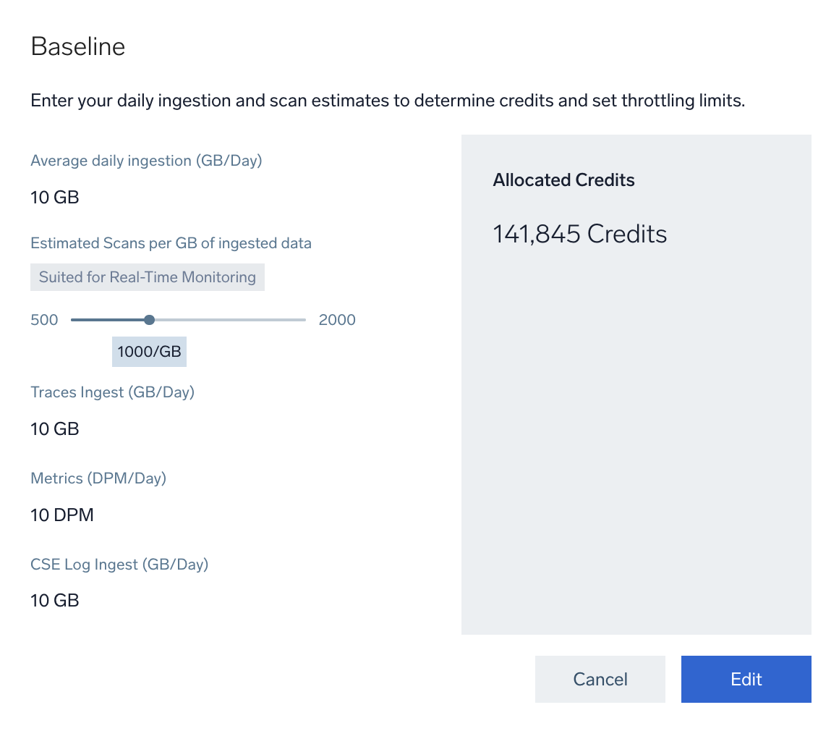Viewport: 839px width, 731px height.
Task: Click the Estimated Scans per GB label
Action: (x=171, y=243)
